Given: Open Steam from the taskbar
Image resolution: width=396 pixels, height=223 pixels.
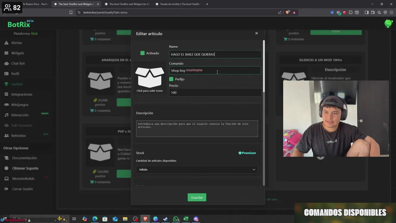Looking at the screenshot, I should 166,219.
